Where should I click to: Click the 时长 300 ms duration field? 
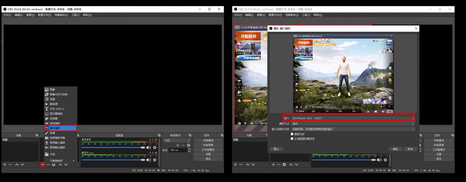pyautogui.click(x=178, y=150)
